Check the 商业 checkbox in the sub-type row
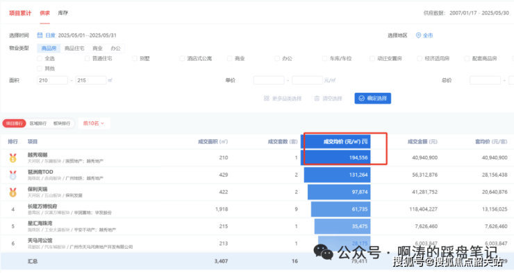This screenshot has height=273, width=514. click(229, 58)
